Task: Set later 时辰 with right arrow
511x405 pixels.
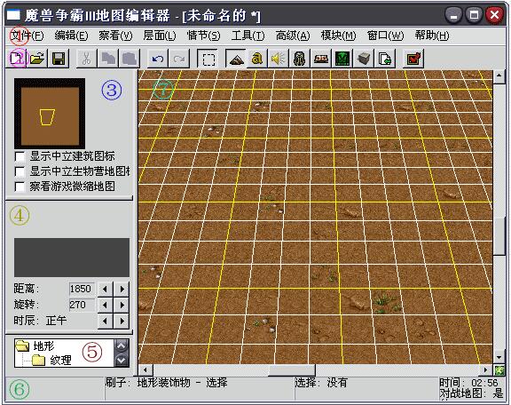Action: pyautogui.click(x=122, y=321)
